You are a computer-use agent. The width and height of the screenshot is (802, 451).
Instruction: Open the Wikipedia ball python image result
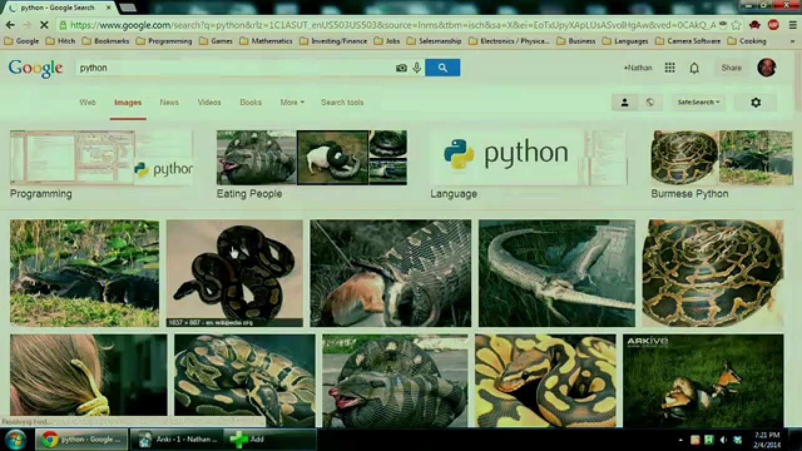[234, 273]
